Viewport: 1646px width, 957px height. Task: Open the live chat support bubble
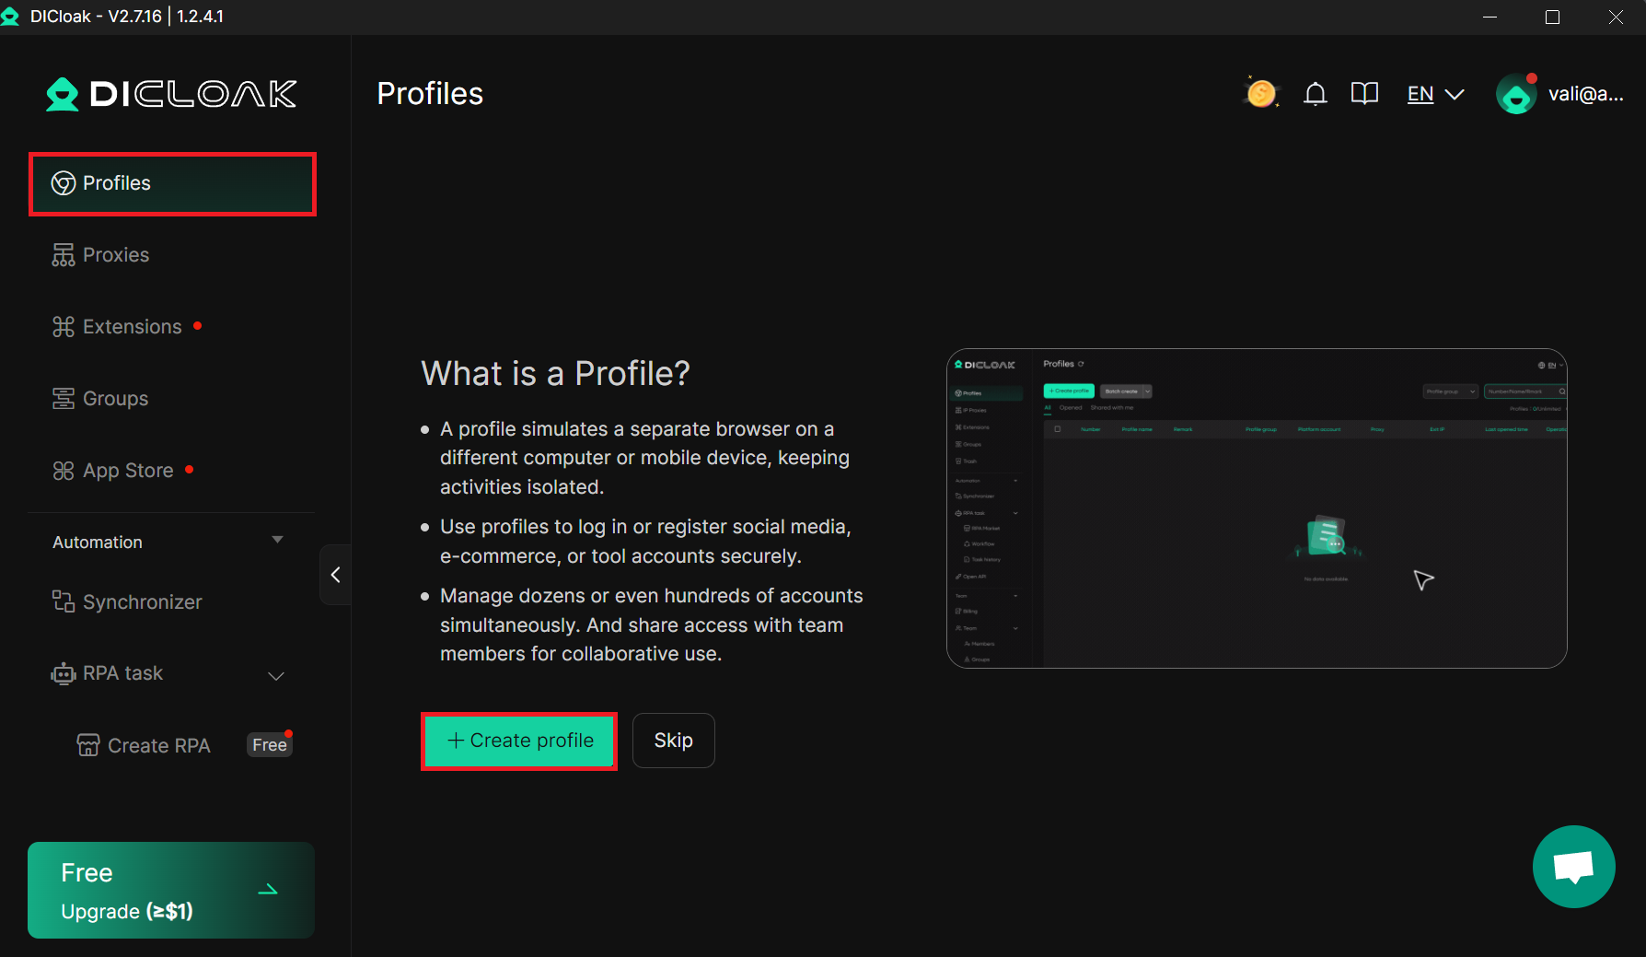[1573, 867]
